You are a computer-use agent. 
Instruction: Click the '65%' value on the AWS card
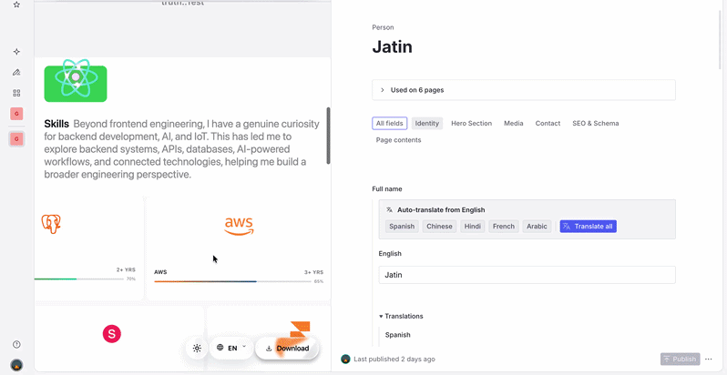click(x=319, y=281)
